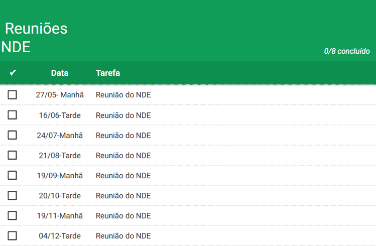The width and height of the screenshot is (376, 246).
Task: Tick the checkbox for 16/06-Tarde meeting
Action: (12, 115)
